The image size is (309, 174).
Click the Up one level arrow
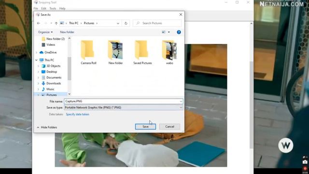[56, 23]
